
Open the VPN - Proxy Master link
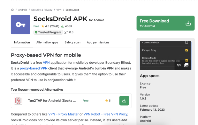click(x=63, y=114)
